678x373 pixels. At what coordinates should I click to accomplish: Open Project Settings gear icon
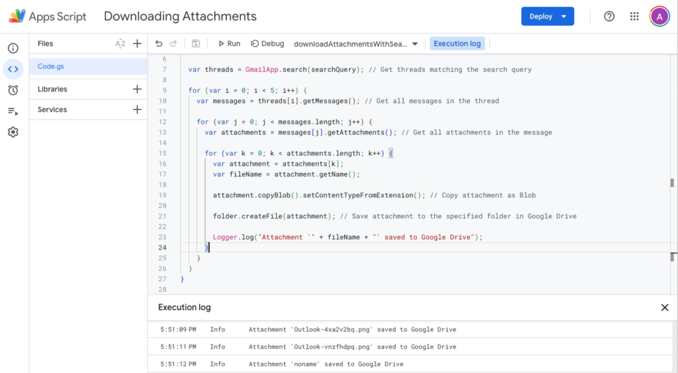point(13,132)
